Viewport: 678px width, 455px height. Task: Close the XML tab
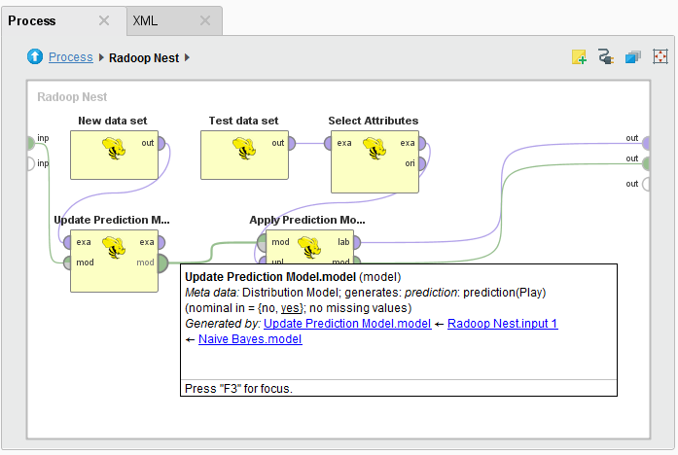205,20
